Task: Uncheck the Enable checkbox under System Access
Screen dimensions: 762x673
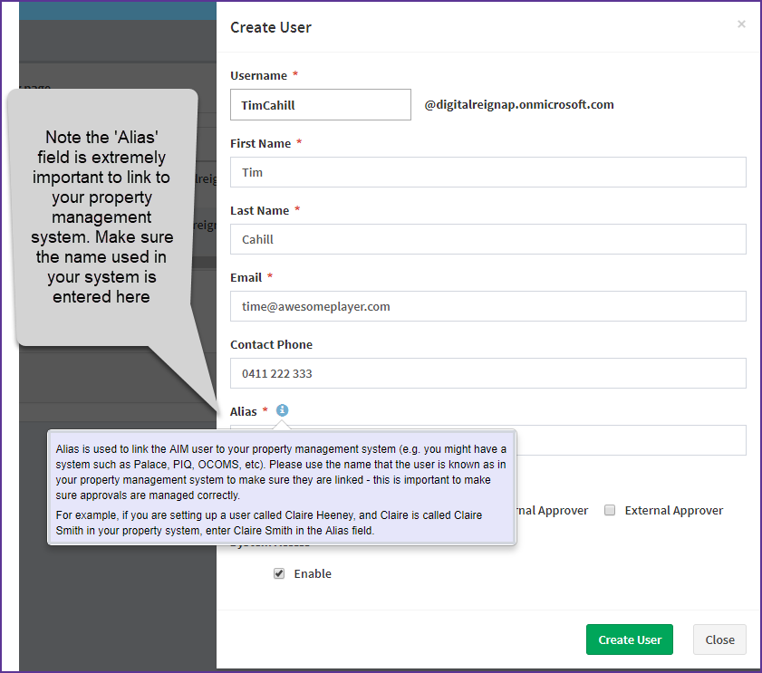Action: click(279, 572)
